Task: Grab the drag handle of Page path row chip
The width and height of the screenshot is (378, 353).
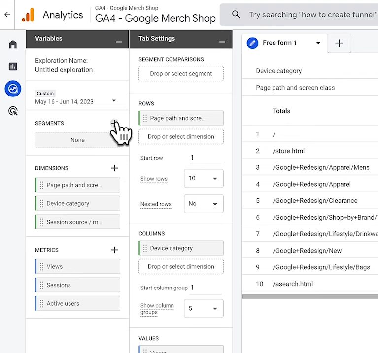Action: pyautogui.click(x=145, y=118)
